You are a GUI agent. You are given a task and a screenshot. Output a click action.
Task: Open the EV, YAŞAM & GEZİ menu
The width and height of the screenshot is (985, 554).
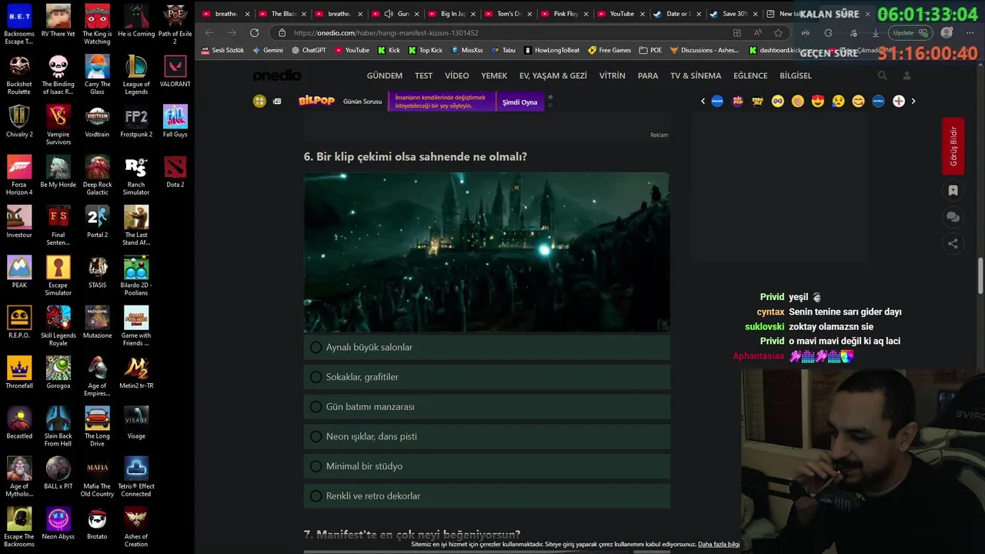(x=553, y=75)
